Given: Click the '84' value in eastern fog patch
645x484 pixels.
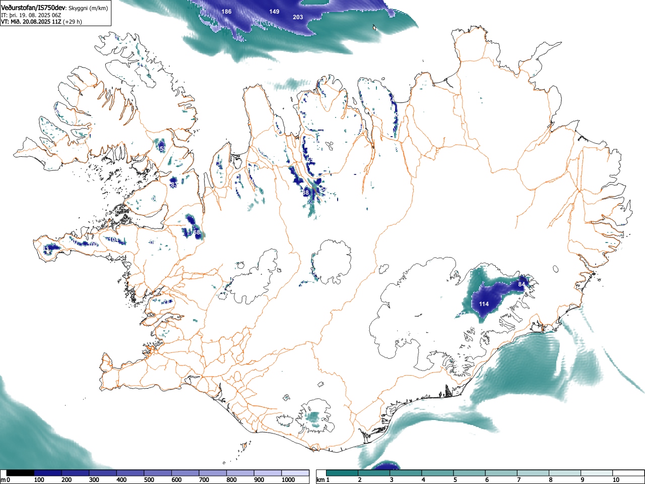Looking at the screenshot, I should (522, 285).
